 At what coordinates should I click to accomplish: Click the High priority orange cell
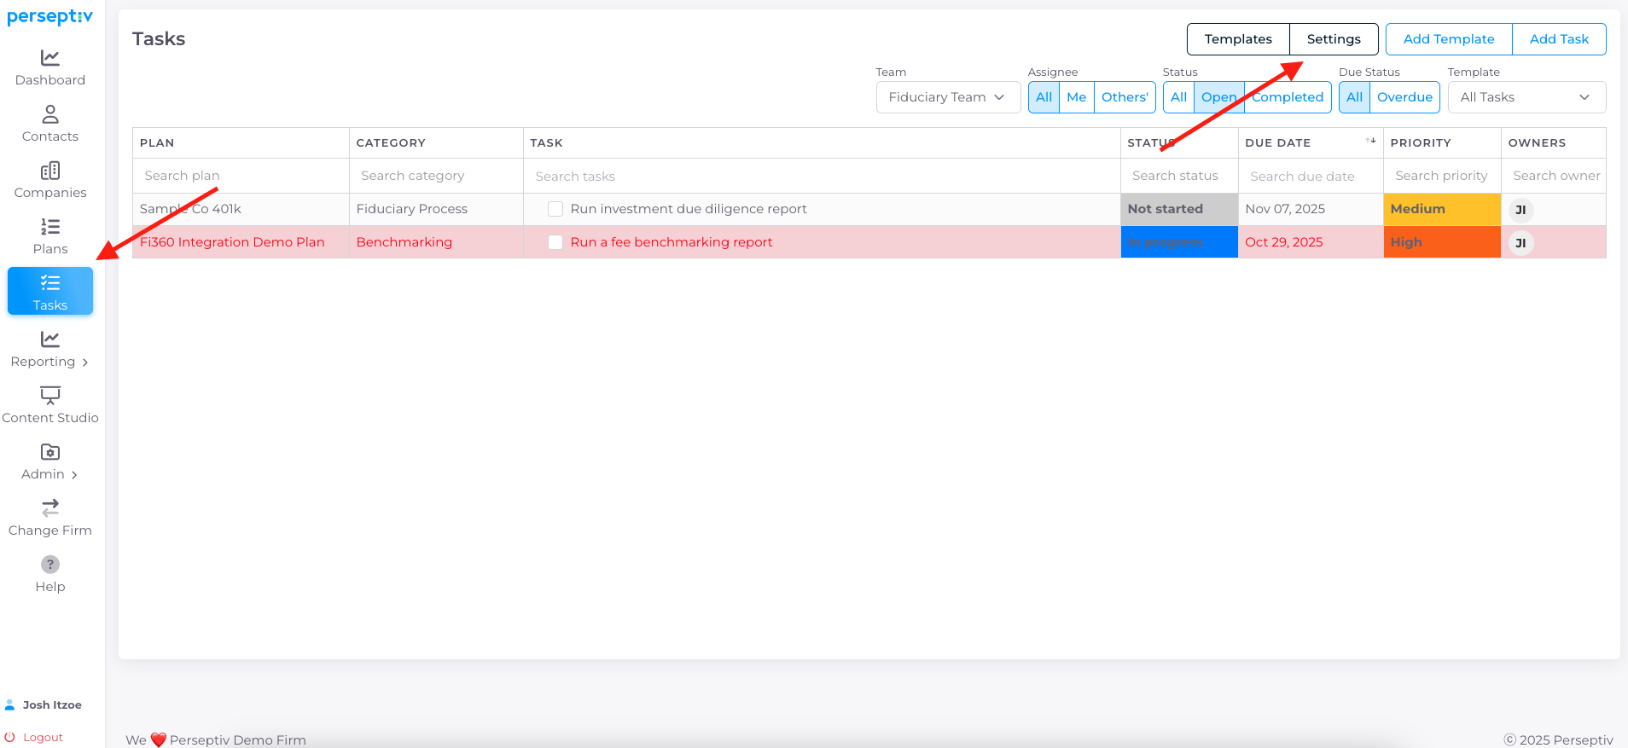1442,242
